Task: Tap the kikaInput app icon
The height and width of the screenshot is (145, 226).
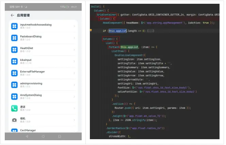Action: 14,61
